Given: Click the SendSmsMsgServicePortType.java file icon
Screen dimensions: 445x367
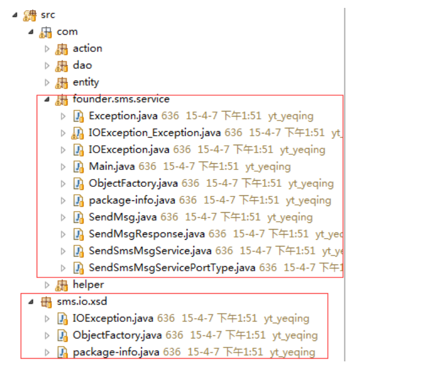Looking at the screenshot, I should 78,268.
